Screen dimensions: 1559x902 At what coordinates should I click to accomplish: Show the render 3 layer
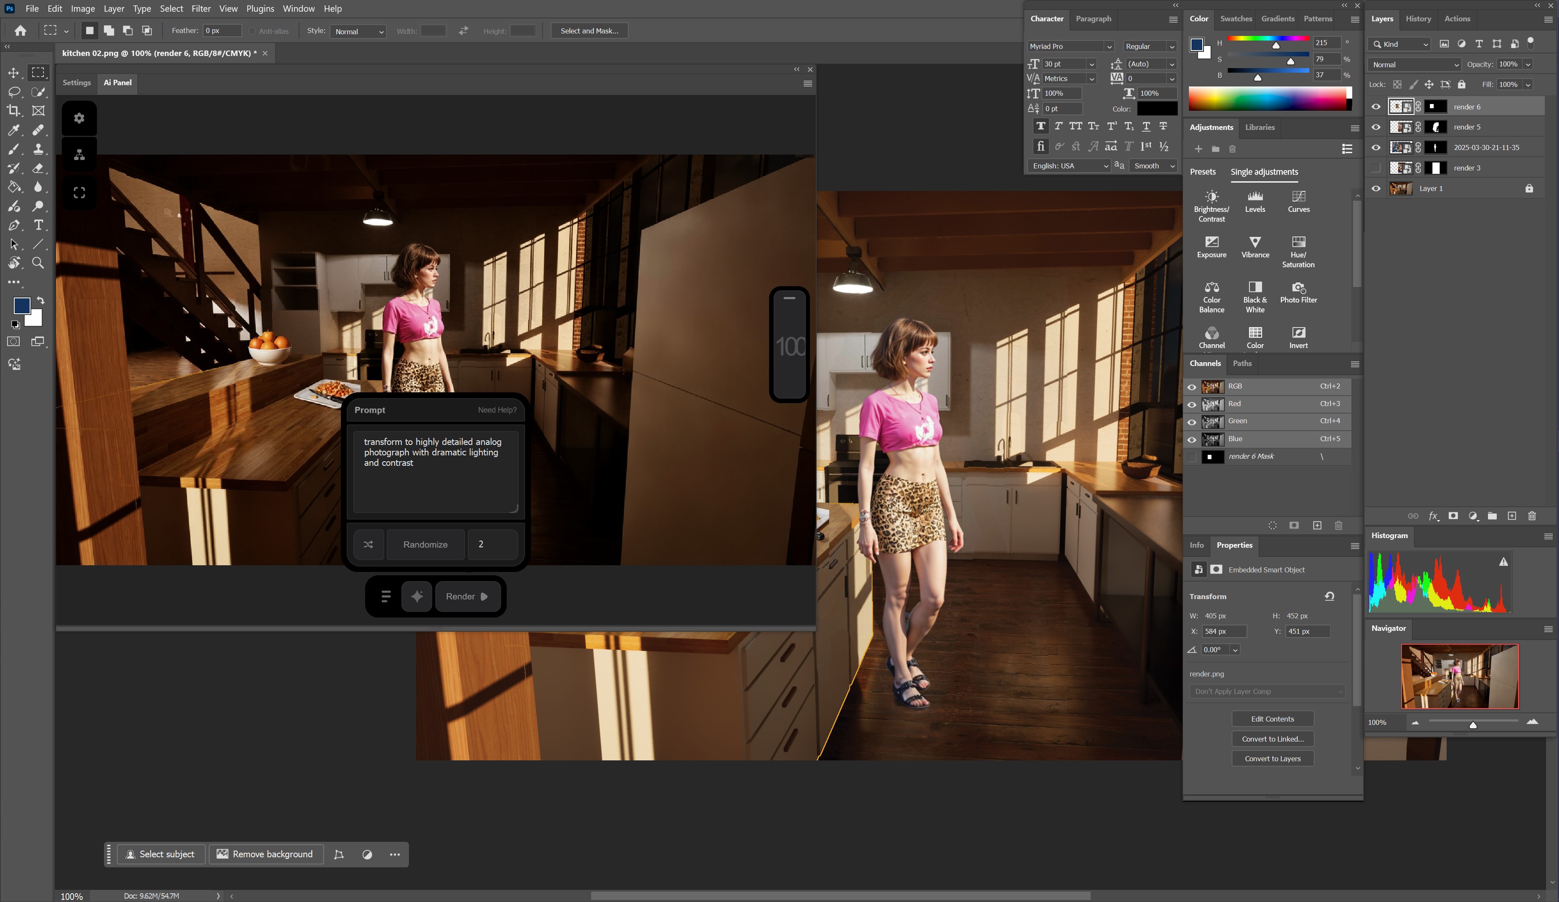(x=1376, y=168)
